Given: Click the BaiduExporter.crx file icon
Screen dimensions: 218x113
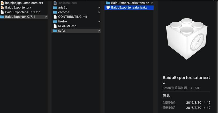Looking at the screenshot, I should coord(2,7).
